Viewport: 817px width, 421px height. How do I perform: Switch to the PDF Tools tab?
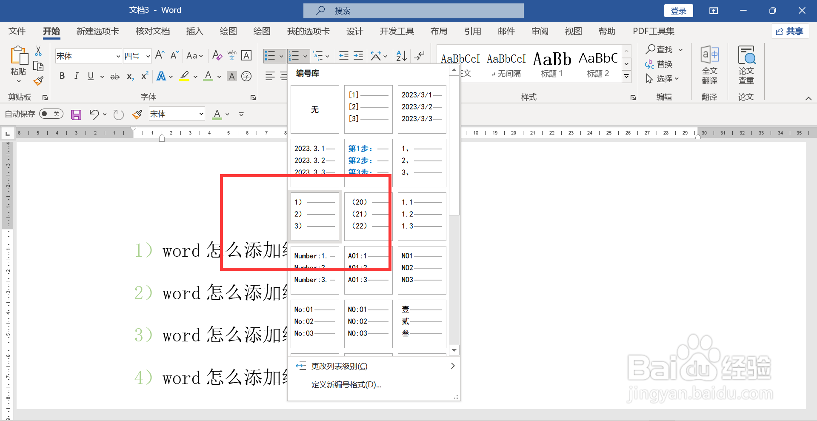tap(654, 31)
